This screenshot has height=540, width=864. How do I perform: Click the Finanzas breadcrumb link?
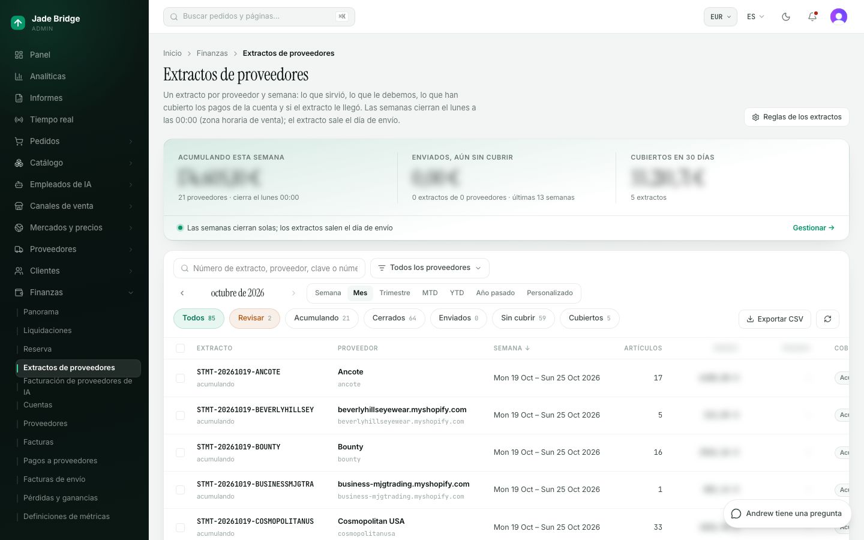tap(212, 53)
